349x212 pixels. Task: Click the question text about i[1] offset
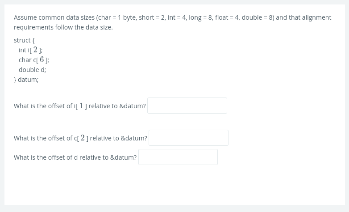[79, 106]
